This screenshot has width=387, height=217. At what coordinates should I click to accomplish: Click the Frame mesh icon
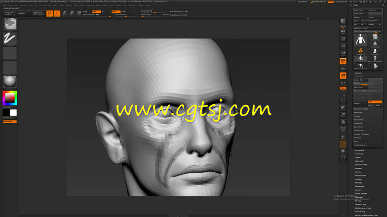[343, 101]
